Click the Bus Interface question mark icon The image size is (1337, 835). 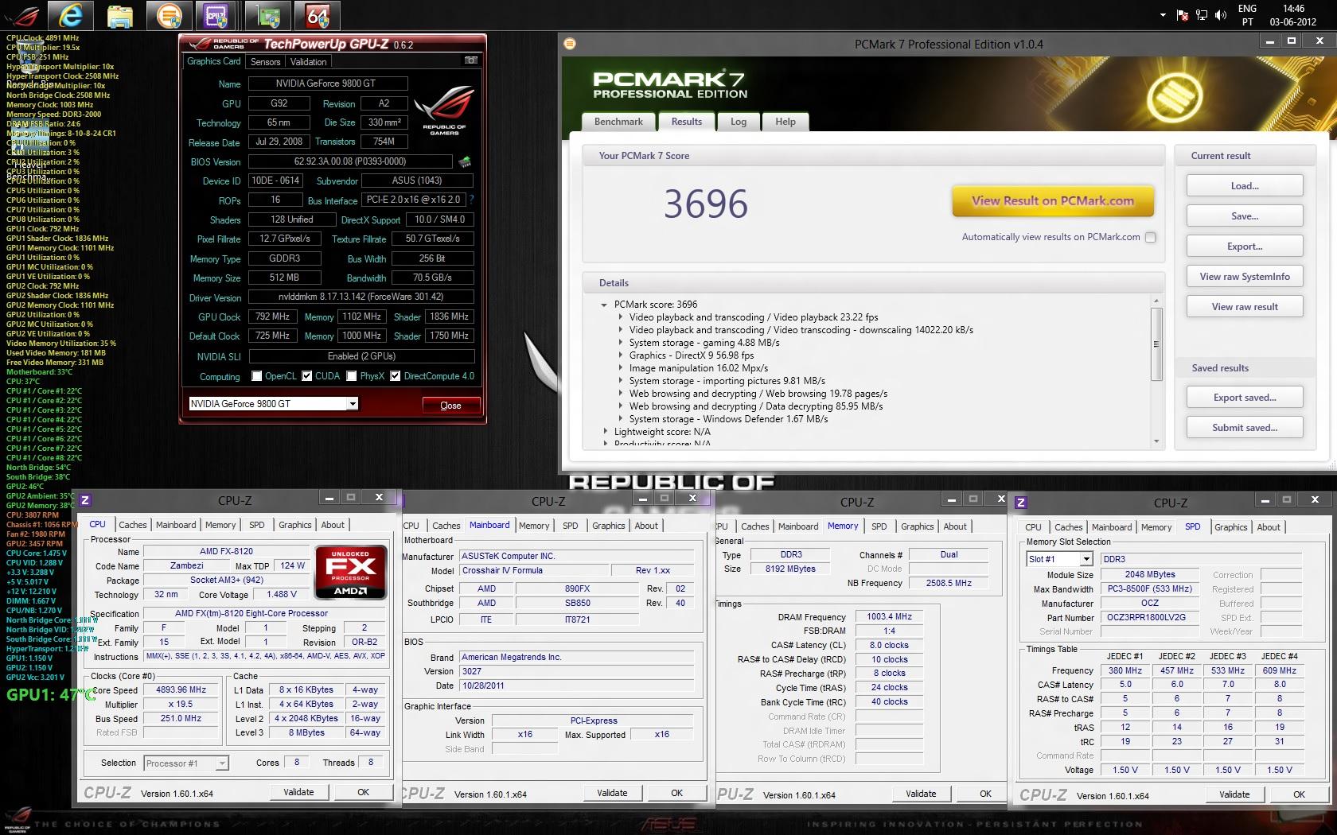[x=471, y=200]
